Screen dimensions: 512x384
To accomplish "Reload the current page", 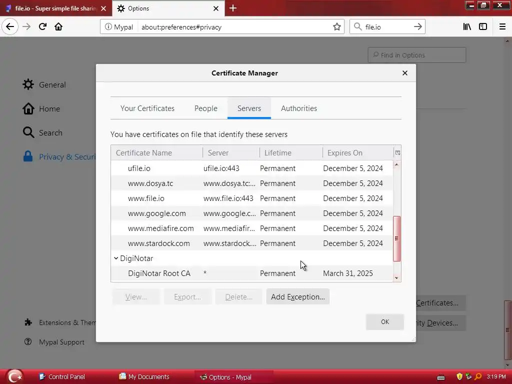I will (x=42, y=26).
